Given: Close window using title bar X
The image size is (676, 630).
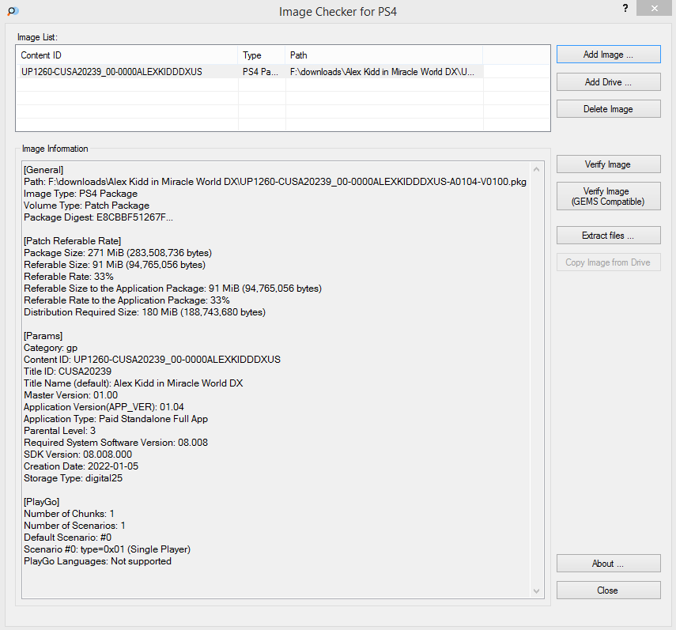Looking at the screenshot, I should 654,8.
